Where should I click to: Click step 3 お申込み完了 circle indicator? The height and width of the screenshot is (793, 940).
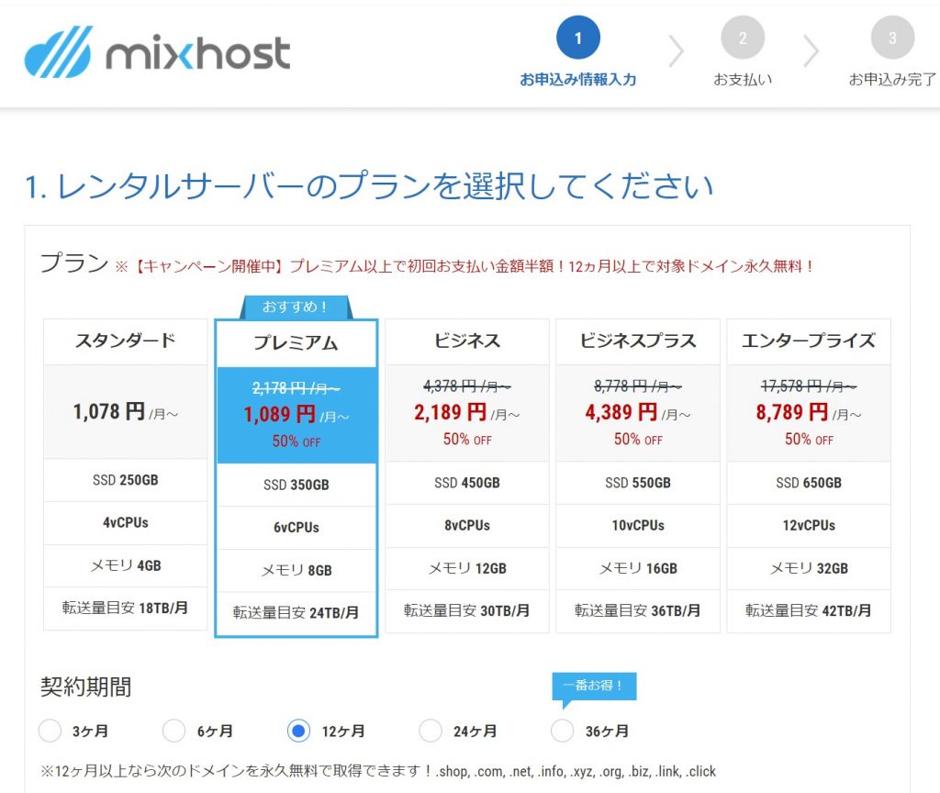(x=891, y=39)
